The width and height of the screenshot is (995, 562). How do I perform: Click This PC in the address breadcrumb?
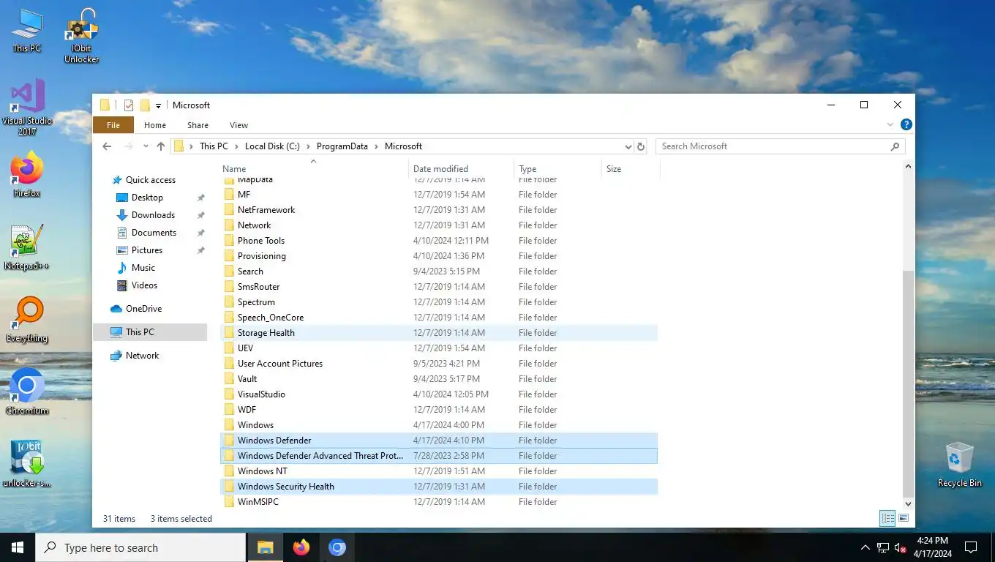click(214, 146)
